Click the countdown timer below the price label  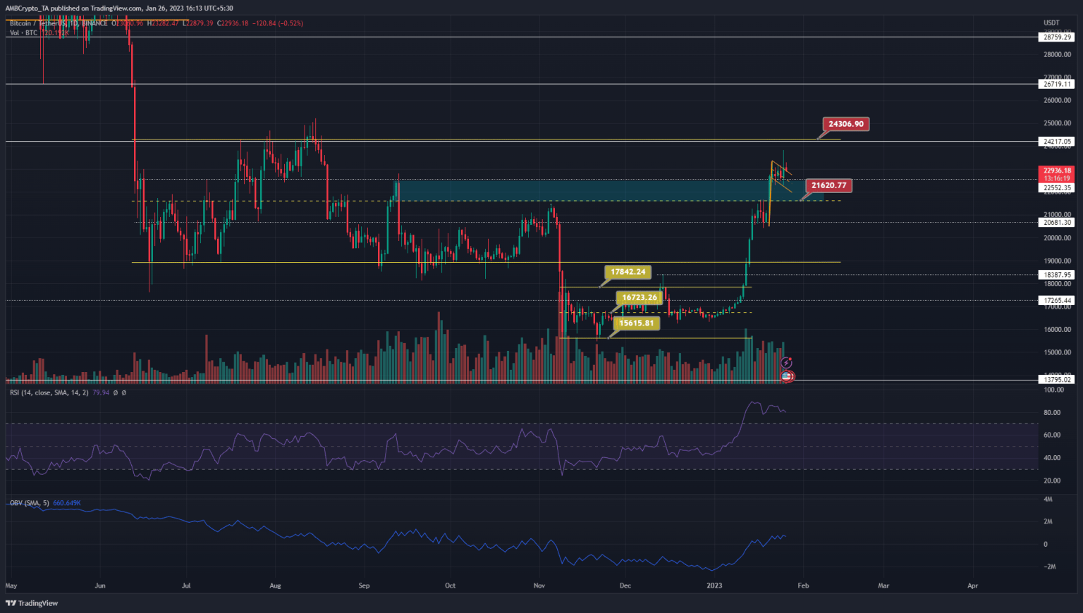1056,179
